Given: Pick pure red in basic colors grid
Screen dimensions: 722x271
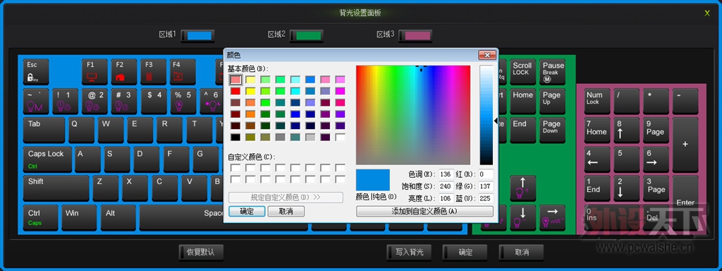Looking at the screenshot, I should tap(235, 91).
